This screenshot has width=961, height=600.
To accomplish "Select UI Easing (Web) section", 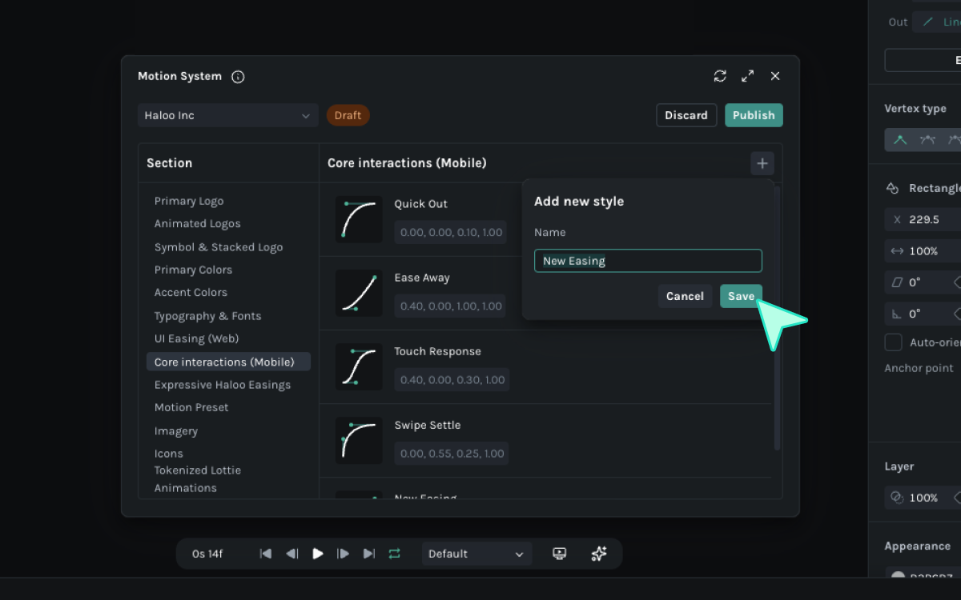I will [197, 338].
